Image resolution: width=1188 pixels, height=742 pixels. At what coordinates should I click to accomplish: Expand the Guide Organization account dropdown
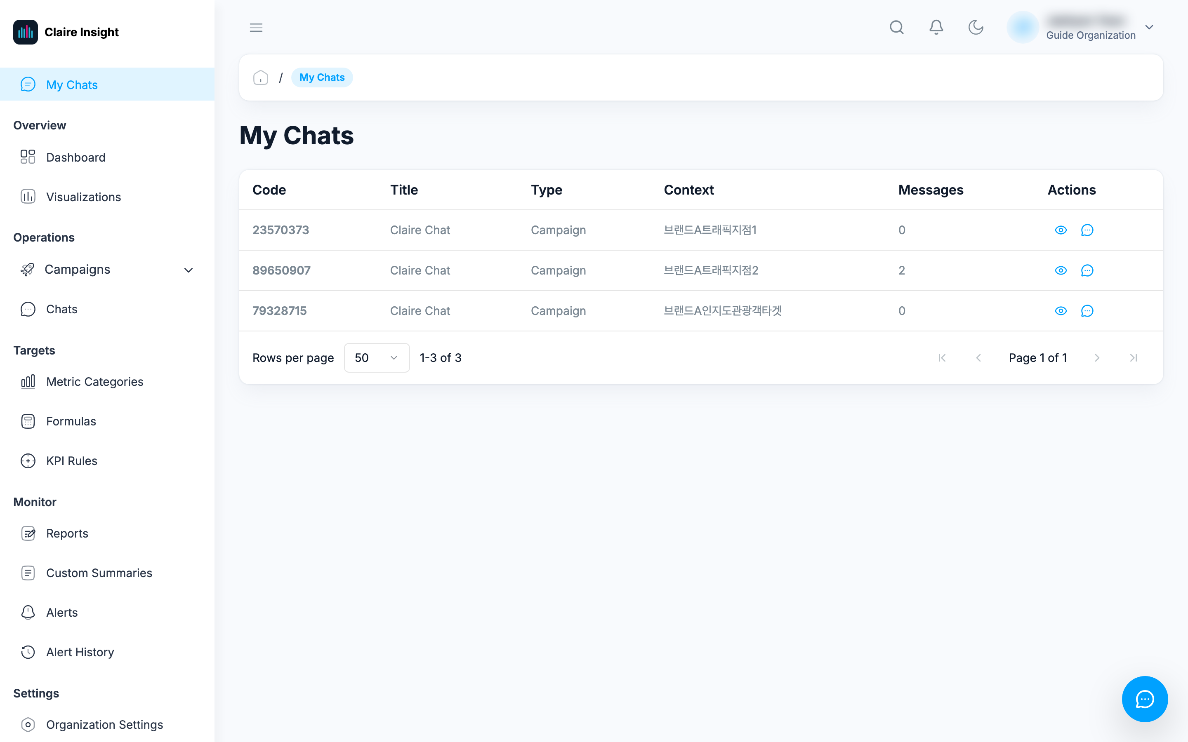pos(1149,27)
